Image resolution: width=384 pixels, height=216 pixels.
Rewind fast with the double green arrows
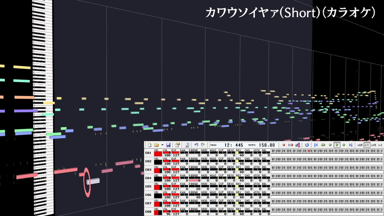click(x=323, y=145)
